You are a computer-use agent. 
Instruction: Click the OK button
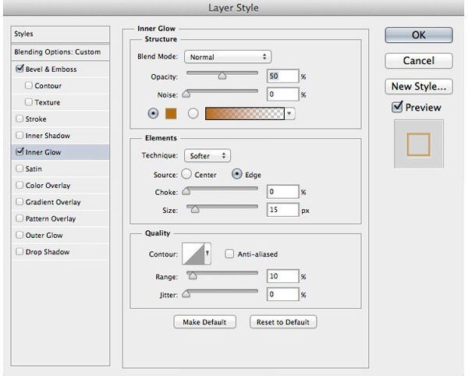[x=418, y=35]
